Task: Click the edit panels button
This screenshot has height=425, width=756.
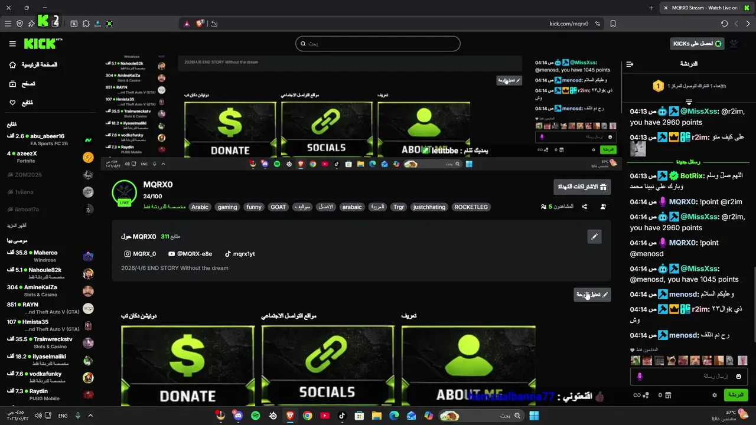Action: pyautogui.click(x=592, y=294)
